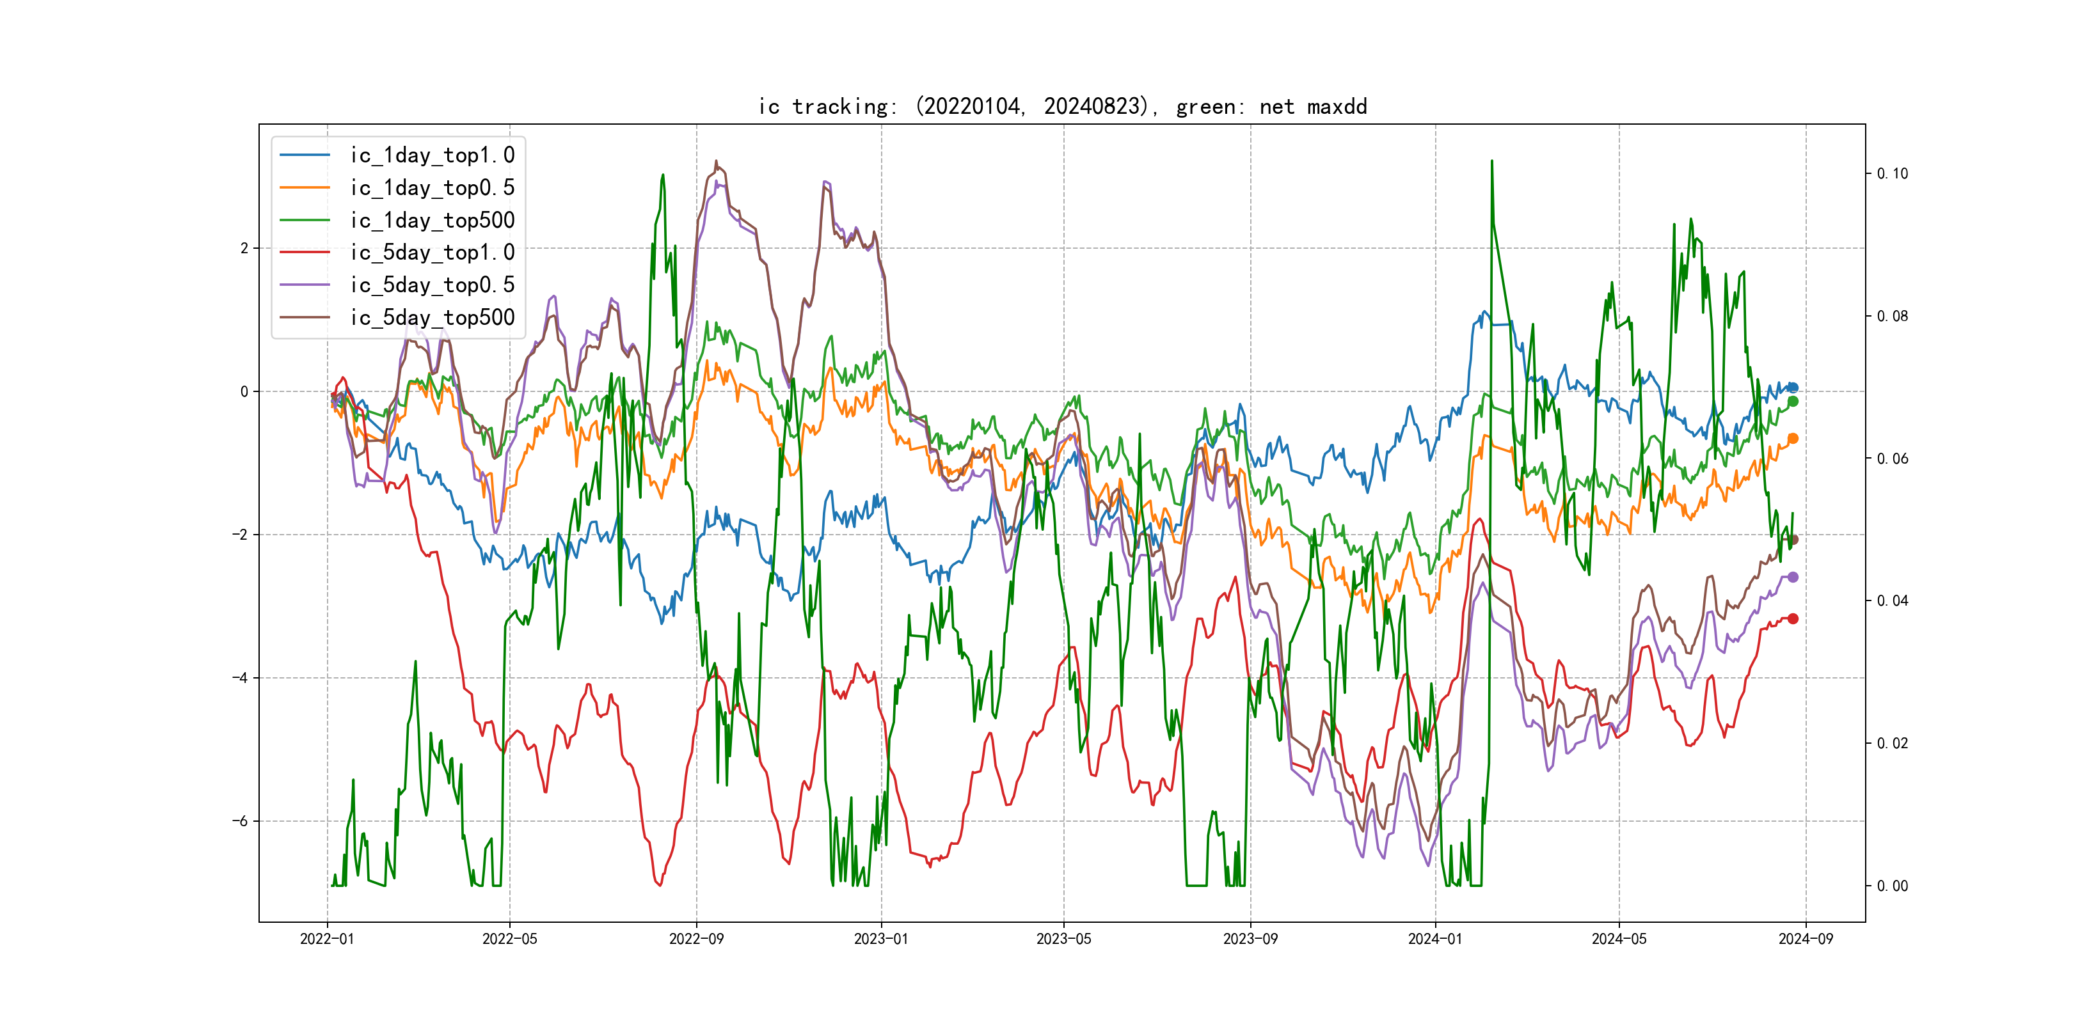Click the 2024-05 x-axis date label

tap(1618, 939)
